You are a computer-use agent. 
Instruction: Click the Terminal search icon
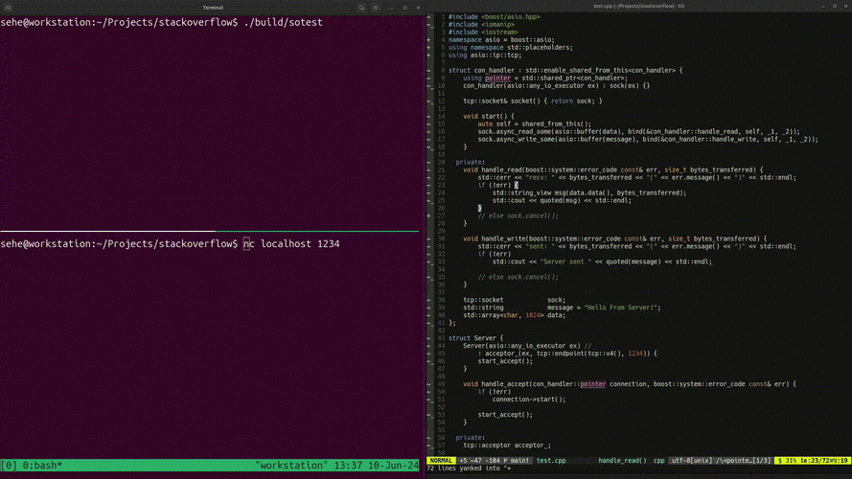361,8
